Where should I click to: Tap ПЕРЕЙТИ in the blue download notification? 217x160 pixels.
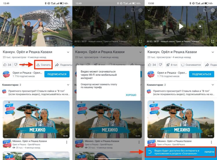coord(209,152)
